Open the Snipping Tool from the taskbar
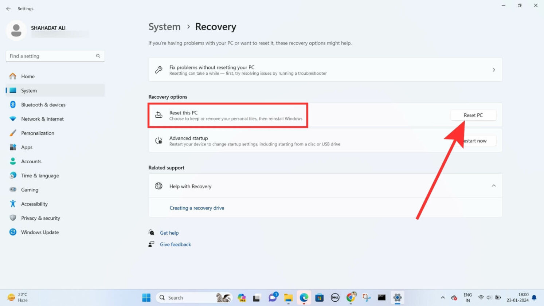This screenshot has height=306, width=544. click(x=366, y=298)
